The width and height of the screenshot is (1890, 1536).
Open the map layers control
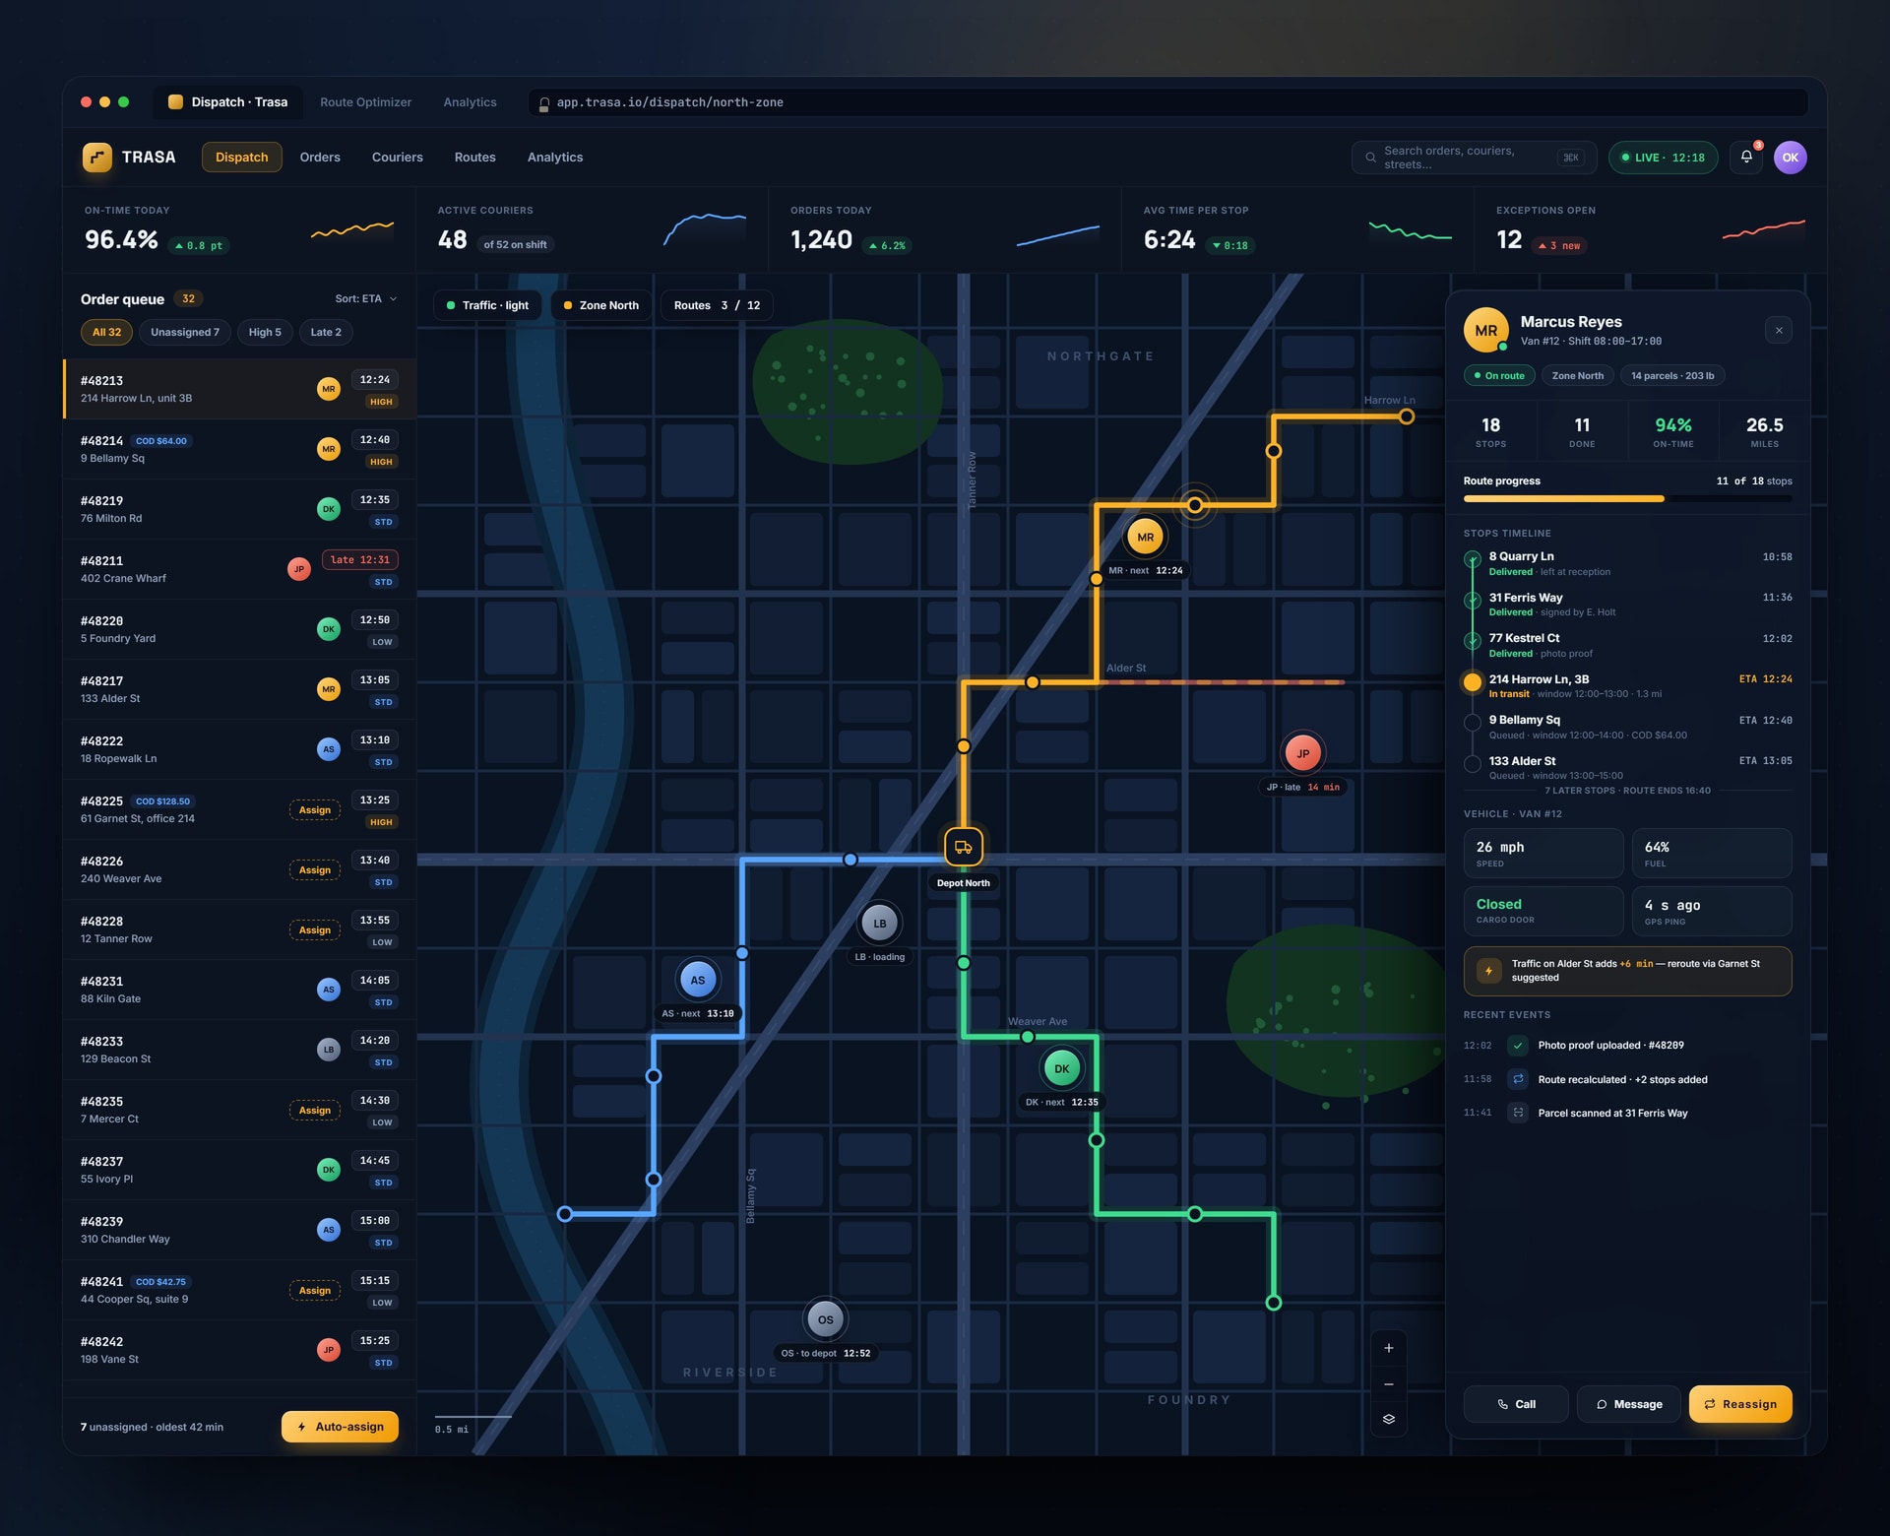point(1389,1419)
